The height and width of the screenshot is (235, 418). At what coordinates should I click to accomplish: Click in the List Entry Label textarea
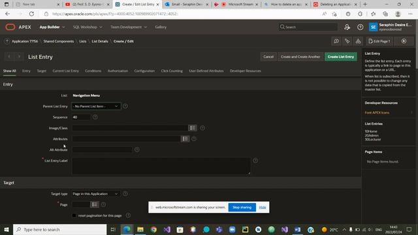(x=161, y=166)
